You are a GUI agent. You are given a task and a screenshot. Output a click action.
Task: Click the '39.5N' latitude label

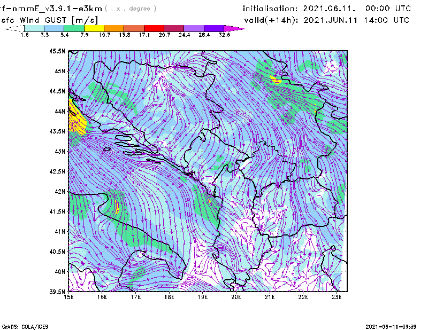tap(57, 292)
